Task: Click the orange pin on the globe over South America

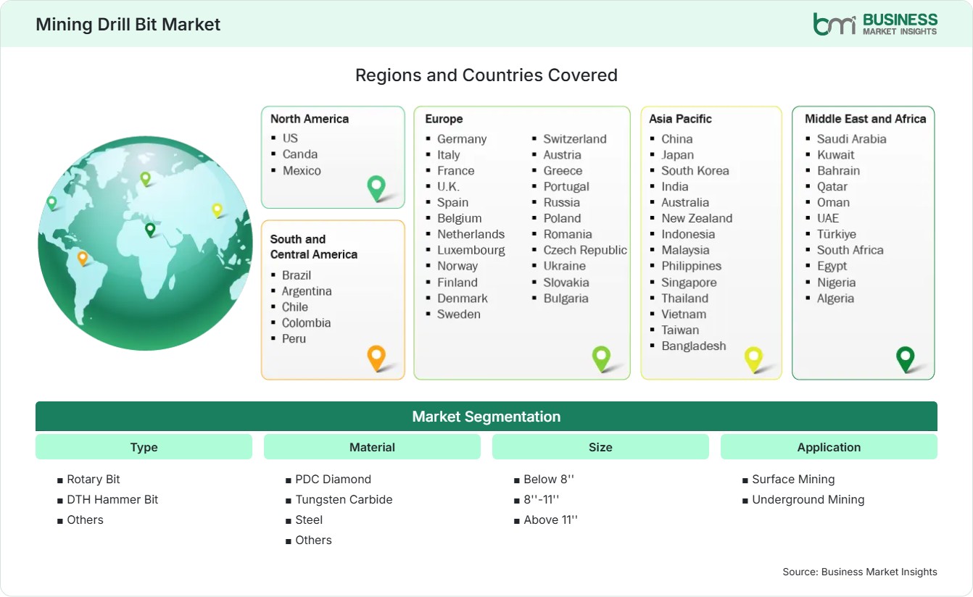Action: [x=83, y=258]
